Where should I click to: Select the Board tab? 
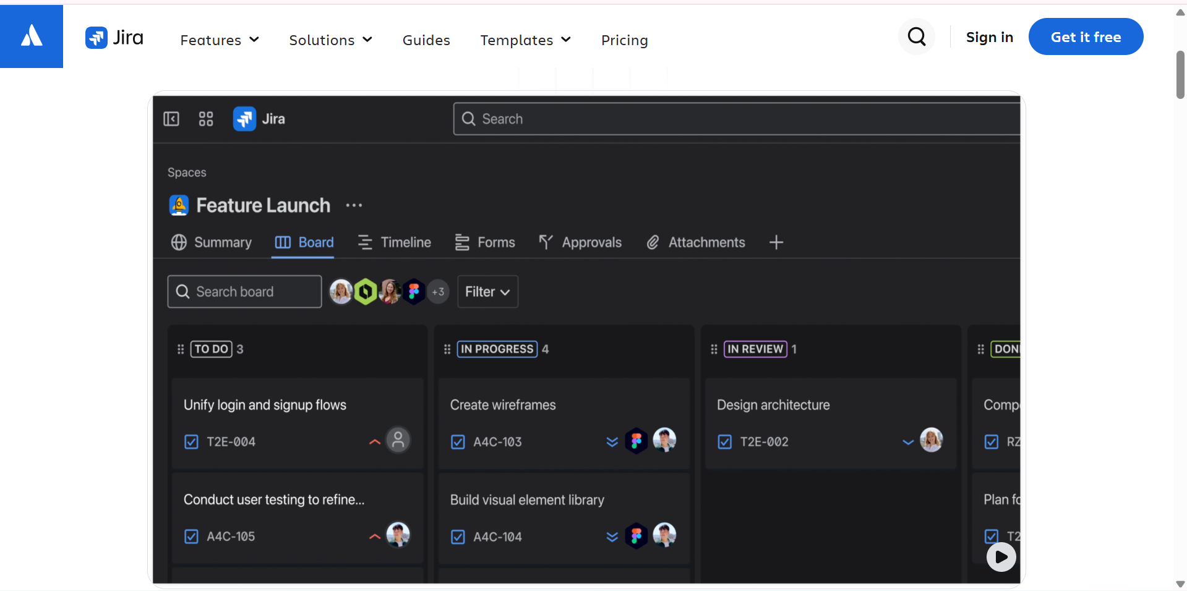304,242
